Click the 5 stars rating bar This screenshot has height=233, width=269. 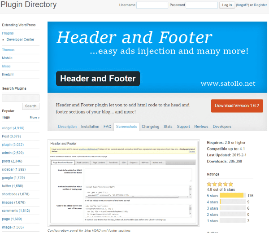(x=233, y=195)
